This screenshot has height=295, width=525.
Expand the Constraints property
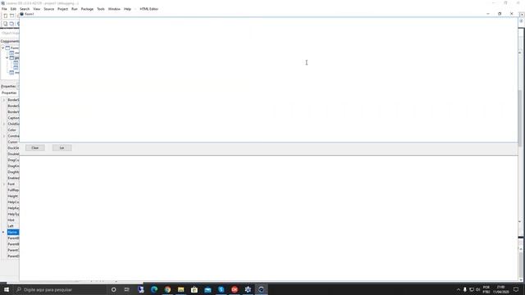[x=4, y=136]
